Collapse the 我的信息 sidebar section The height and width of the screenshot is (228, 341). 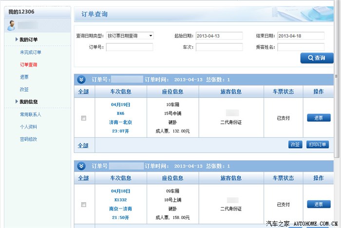coord(17,102)
